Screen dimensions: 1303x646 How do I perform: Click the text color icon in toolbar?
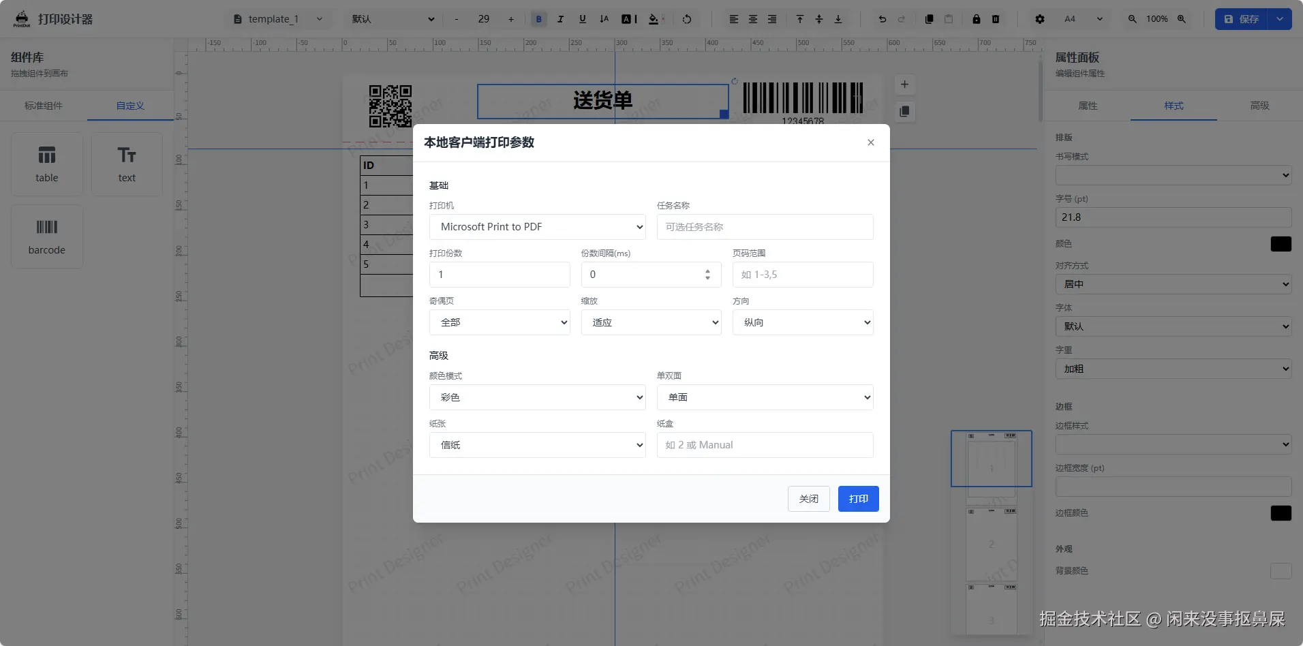(x=629, y=19)
